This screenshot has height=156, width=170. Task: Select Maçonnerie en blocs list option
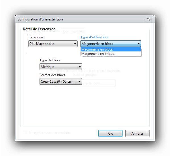111,49
